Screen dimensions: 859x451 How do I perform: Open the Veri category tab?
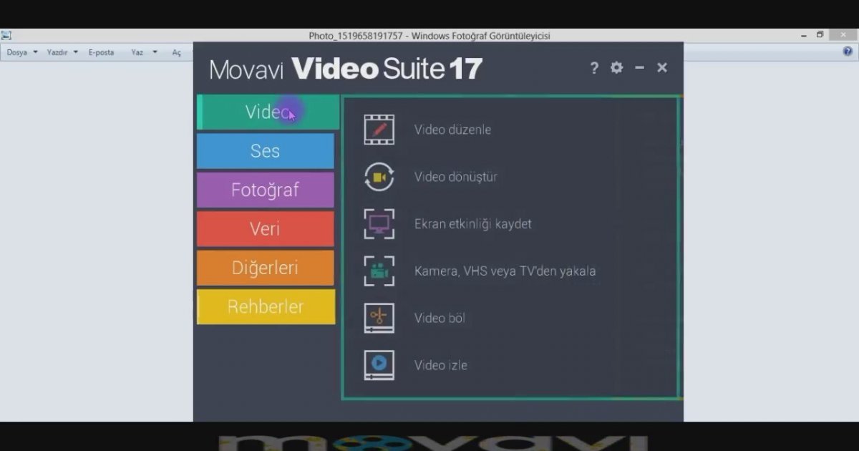266,229
